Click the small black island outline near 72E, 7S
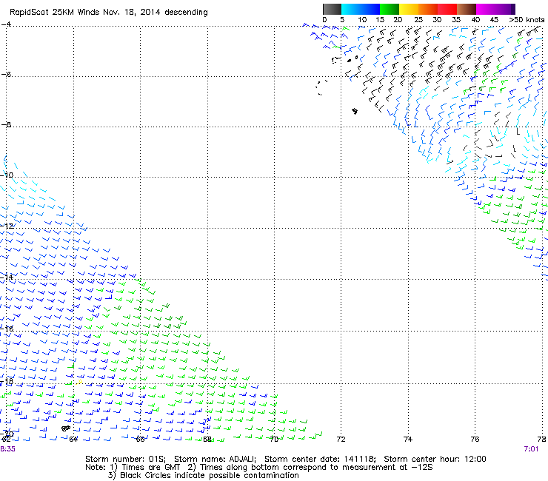 click(x=355, y=111)
